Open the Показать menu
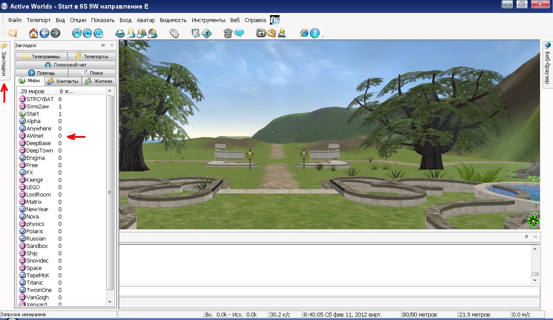The height and width of the screenshot is (320, 553). 103,20
